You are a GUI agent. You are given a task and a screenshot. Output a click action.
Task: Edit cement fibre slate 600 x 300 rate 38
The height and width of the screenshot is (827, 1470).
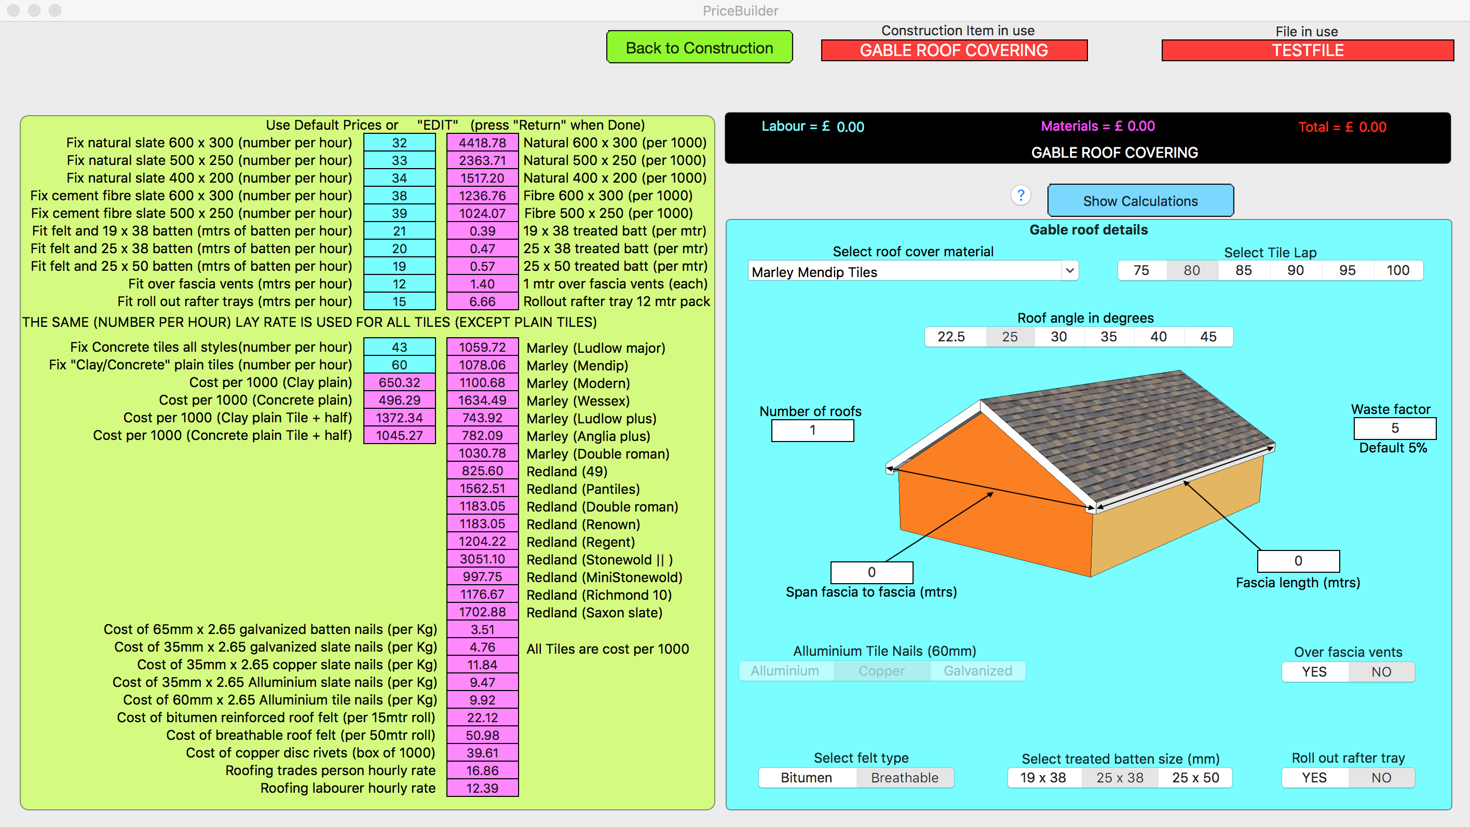coord(400,196)
